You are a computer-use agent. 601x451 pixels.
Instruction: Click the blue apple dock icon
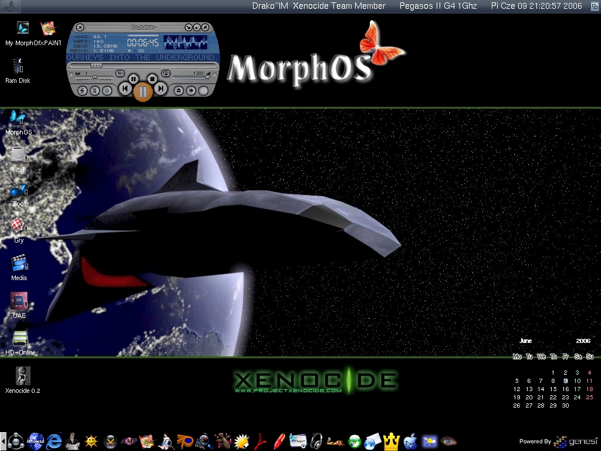410,442
